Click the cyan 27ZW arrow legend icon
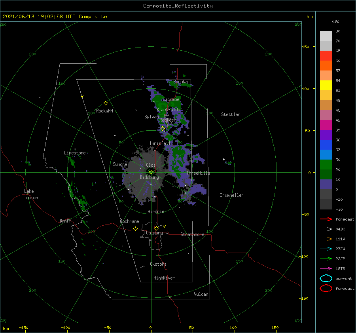Viewport: 356px width, 333px height. 326,249
